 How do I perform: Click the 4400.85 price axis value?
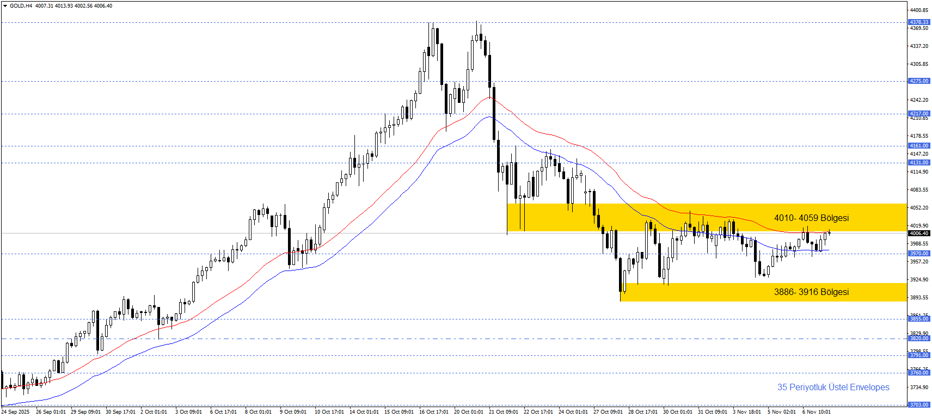[x=919, y=10]
